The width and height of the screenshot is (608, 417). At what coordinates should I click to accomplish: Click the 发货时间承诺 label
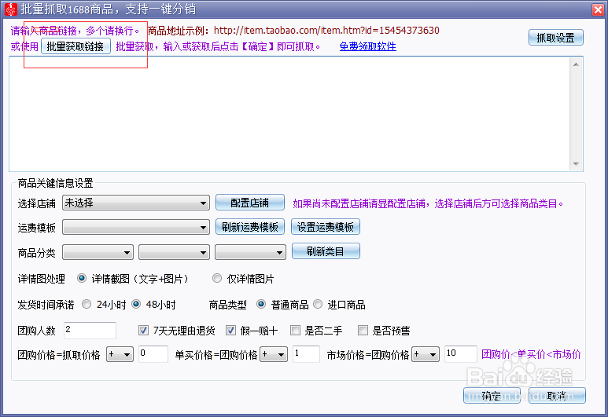46,305
